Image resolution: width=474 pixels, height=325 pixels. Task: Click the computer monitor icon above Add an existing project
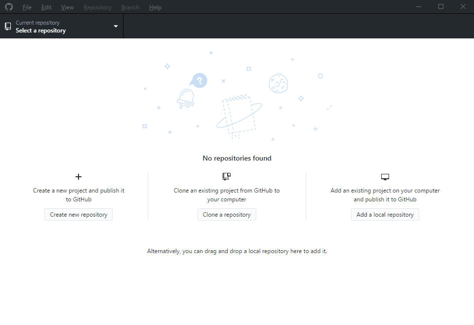click(385, 177)
